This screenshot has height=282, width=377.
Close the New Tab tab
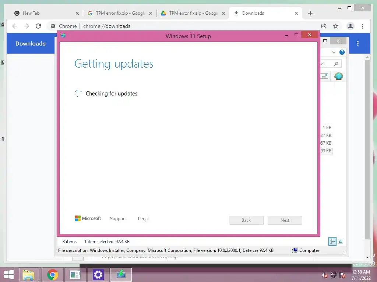coord(77,13)
